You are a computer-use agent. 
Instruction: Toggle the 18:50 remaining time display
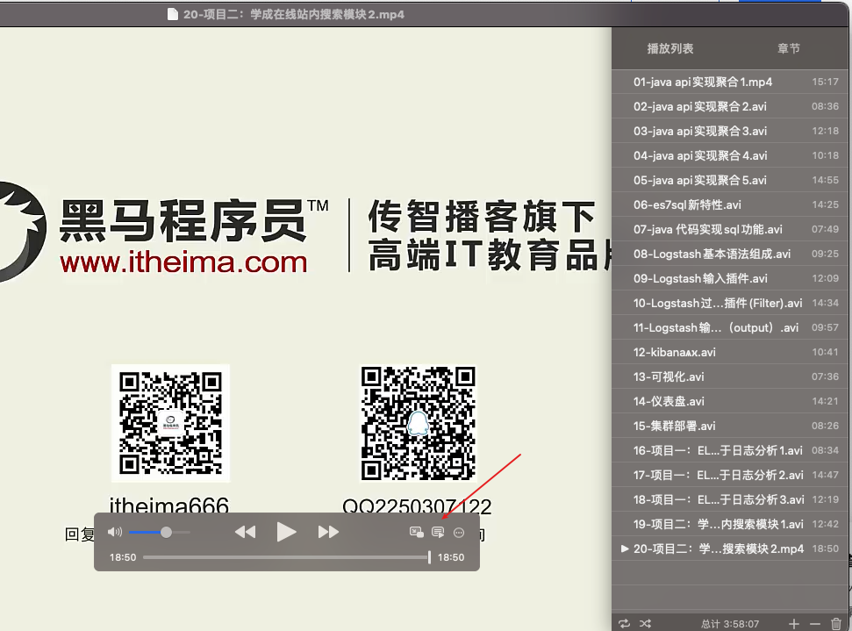[451, 557]
